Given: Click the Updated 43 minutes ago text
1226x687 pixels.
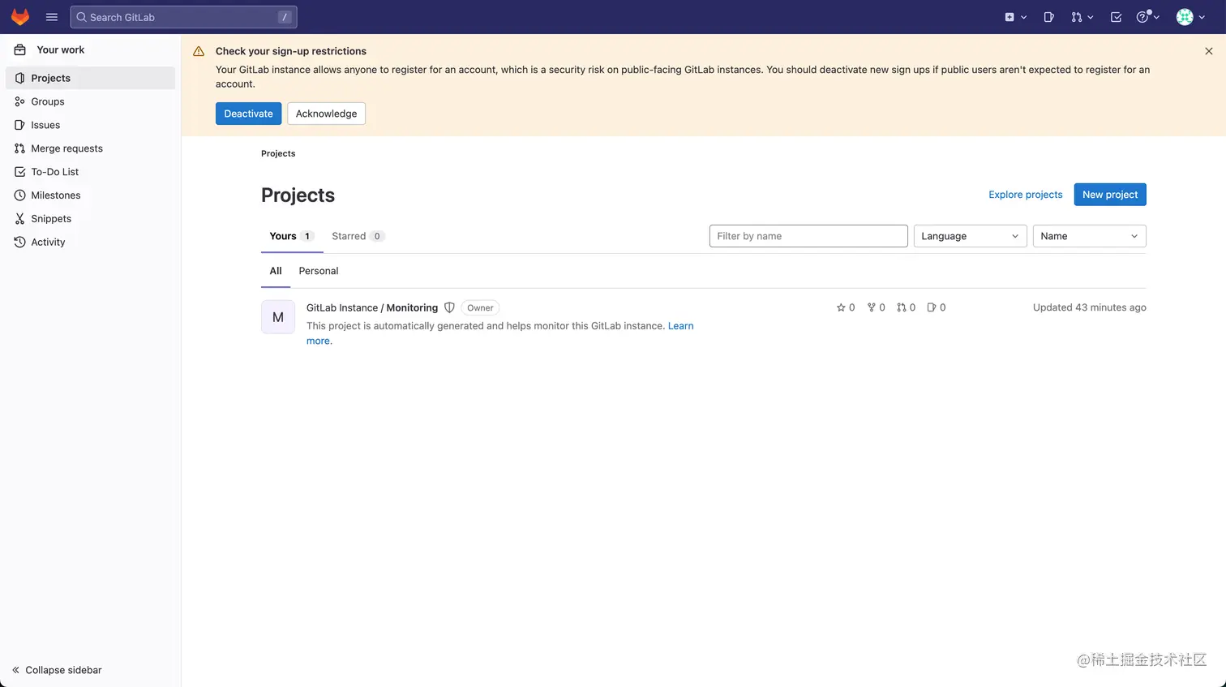Looking at the screenshot, I should tap(1090, 307).
